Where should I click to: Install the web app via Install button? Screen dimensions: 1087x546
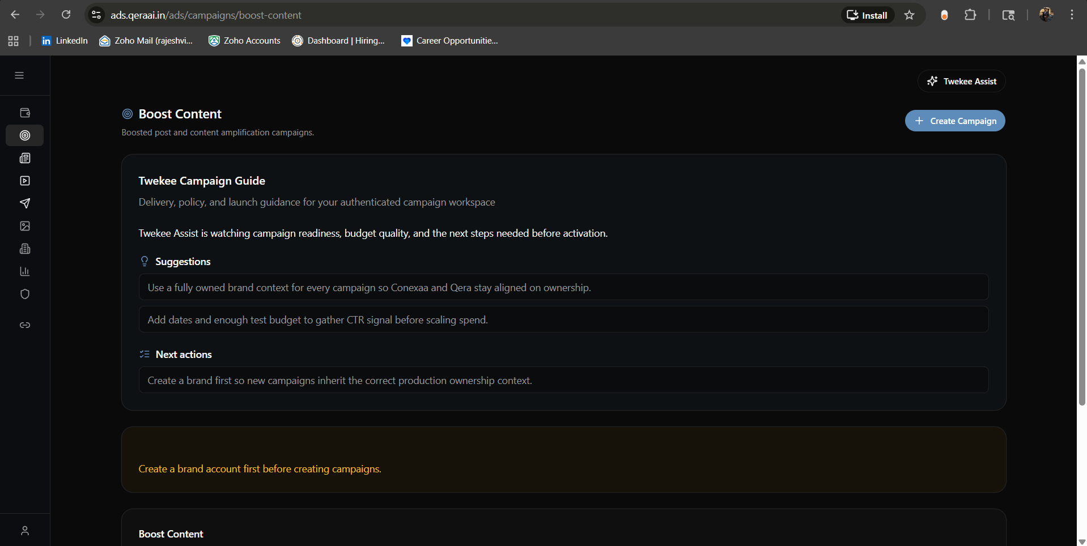pyautogui.click(x=868, y=15)
